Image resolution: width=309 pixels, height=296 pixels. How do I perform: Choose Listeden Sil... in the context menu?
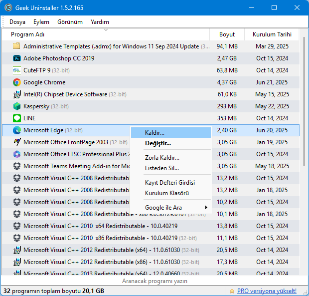click(171, 168)
